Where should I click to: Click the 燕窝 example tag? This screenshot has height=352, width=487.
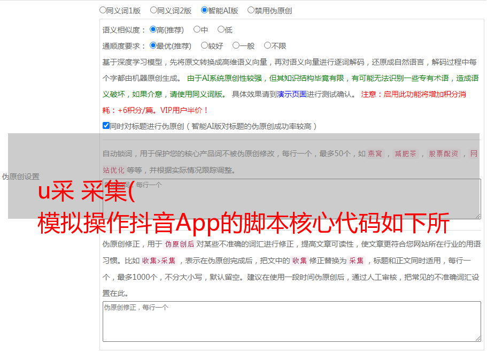click(x=375, y=154)
